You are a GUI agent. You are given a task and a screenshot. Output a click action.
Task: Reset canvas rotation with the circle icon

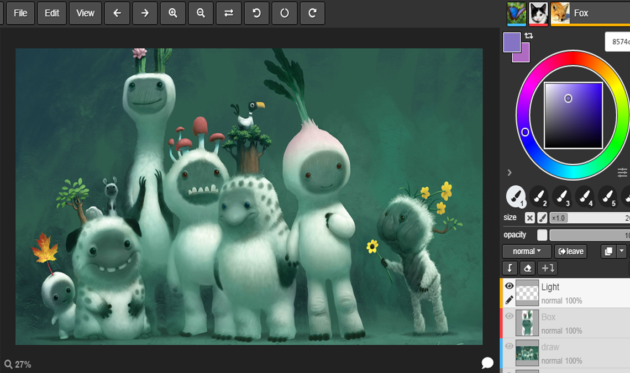(x=285, y=13)
